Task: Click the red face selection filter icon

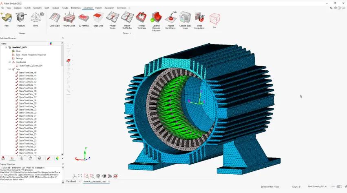Action: (69, 61)
